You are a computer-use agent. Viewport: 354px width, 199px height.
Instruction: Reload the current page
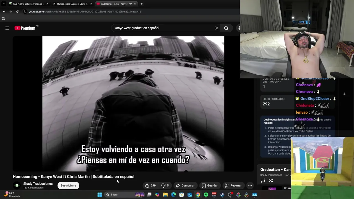[17, 12]
